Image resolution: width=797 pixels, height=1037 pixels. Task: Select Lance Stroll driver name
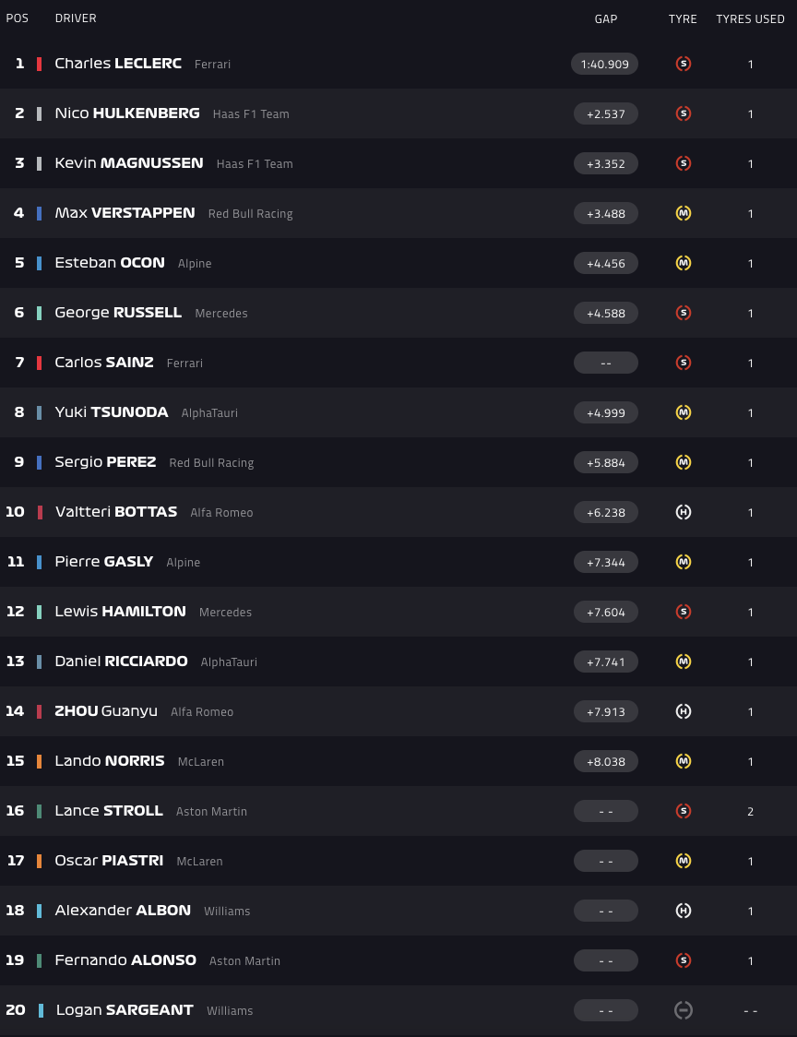[109, 811]
